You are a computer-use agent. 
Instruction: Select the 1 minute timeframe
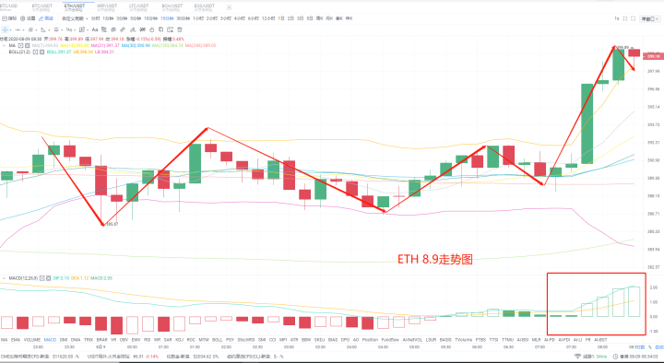click(108, 18)
